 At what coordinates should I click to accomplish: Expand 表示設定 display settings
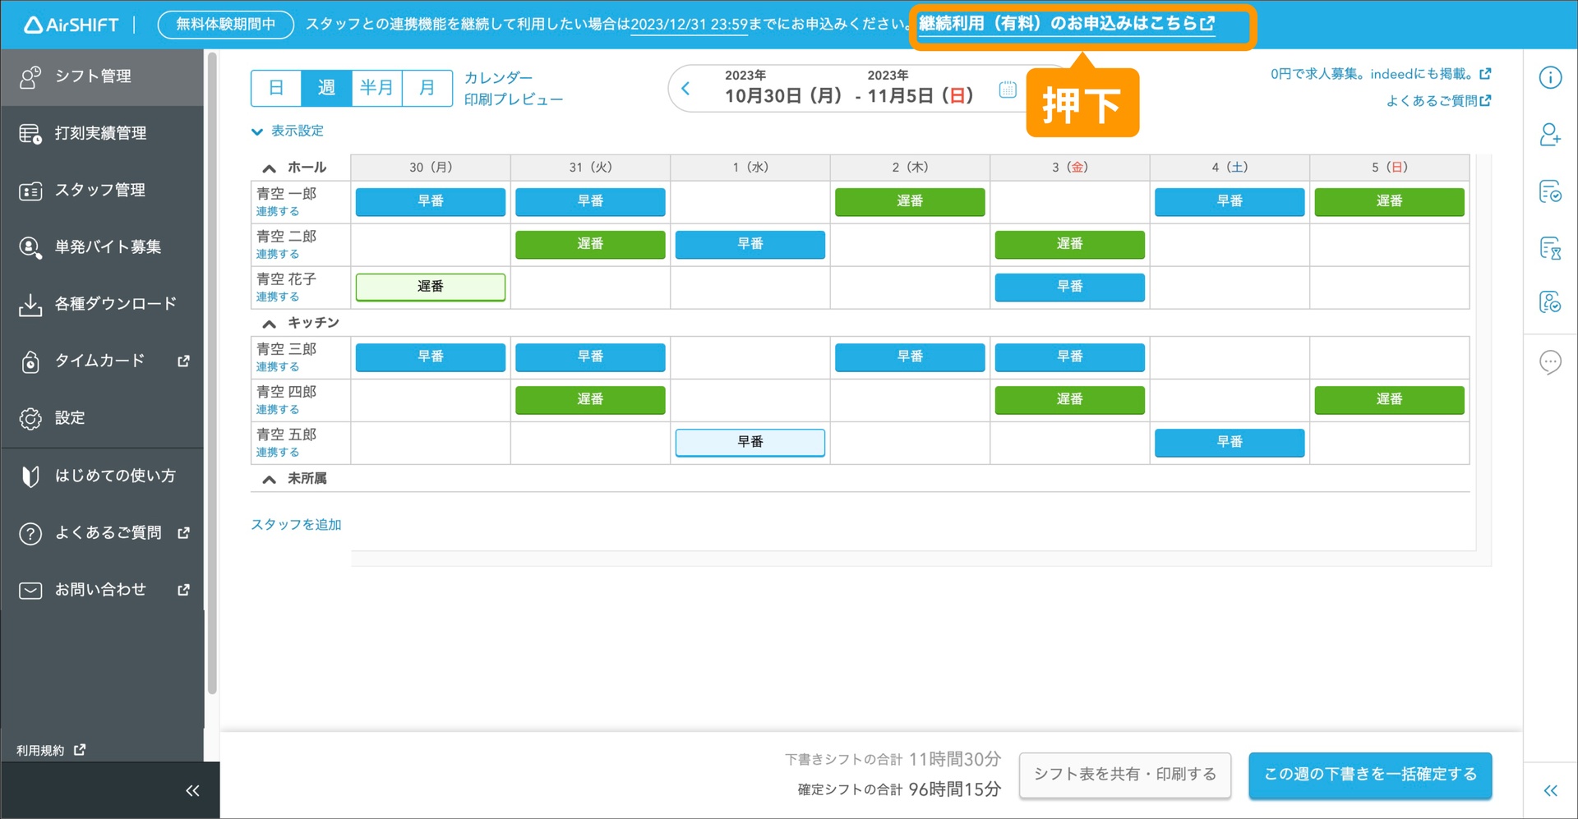click(288, 131)
